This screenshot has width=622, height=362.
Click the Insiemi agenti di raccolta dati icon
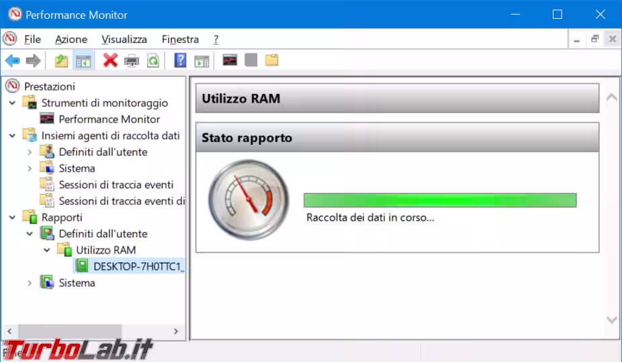pyautogui.click(x=30, y=135)
